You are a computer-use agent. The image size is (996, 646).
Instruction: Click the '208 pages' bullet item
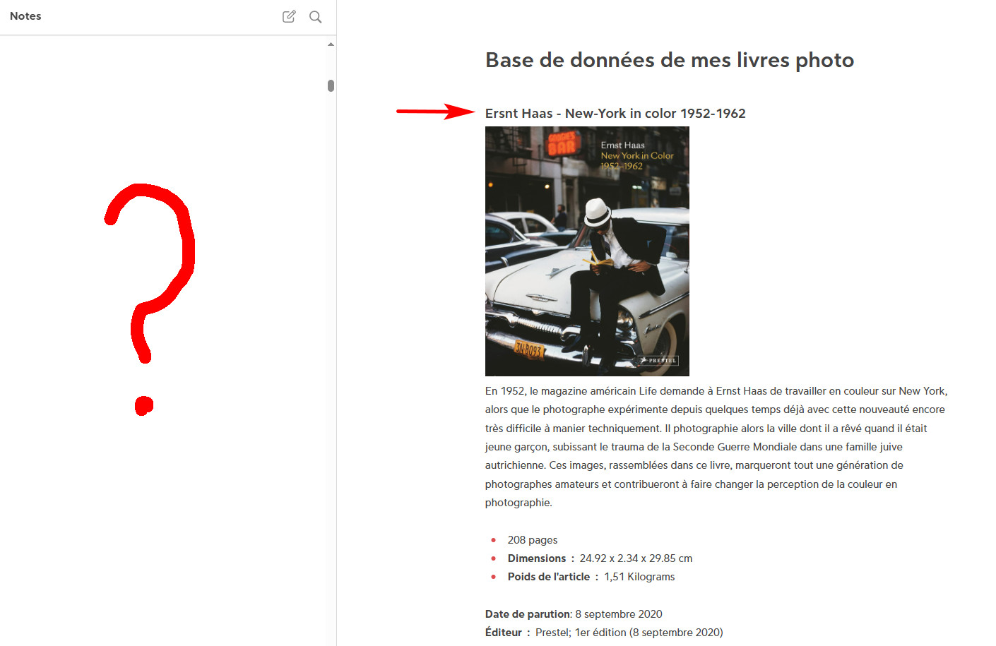[x=532, y=540]
